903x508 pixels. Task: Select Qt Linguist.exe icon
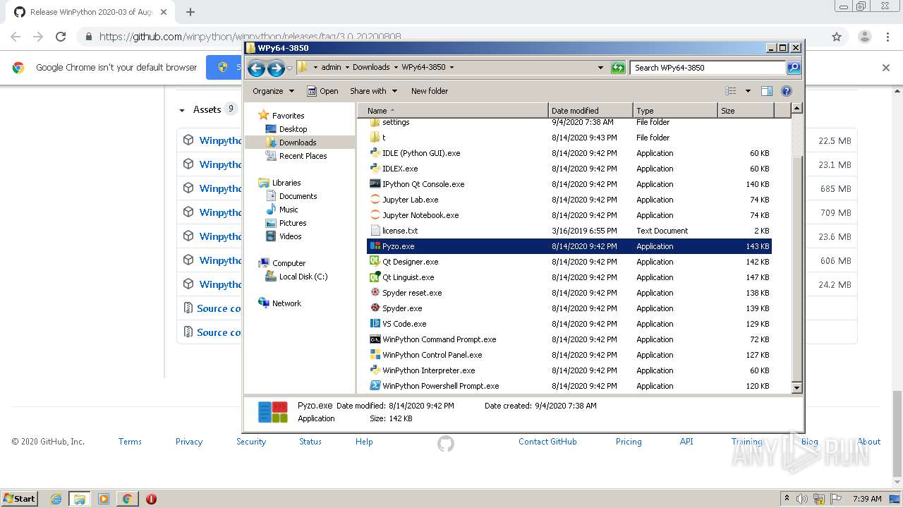(x=375, y=277)
